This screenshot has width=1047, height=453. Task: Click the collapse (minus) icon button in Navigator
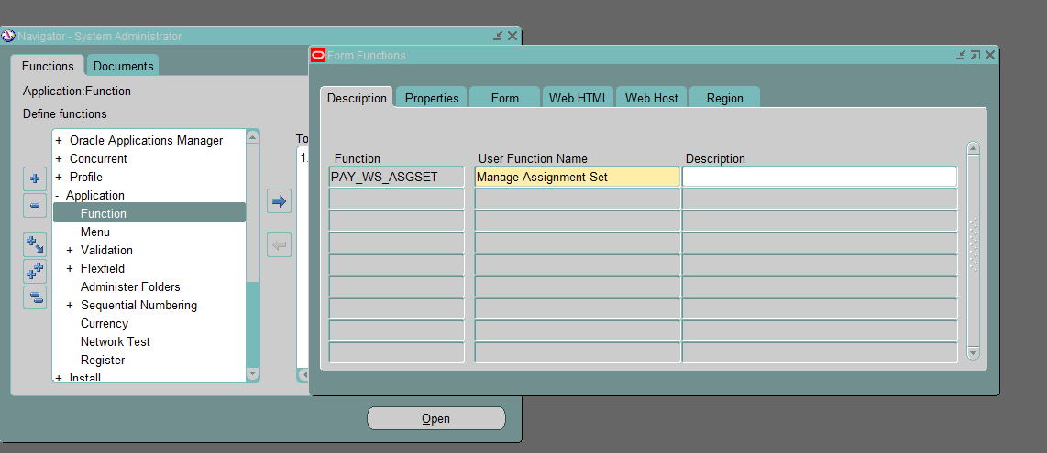point(35,205)
